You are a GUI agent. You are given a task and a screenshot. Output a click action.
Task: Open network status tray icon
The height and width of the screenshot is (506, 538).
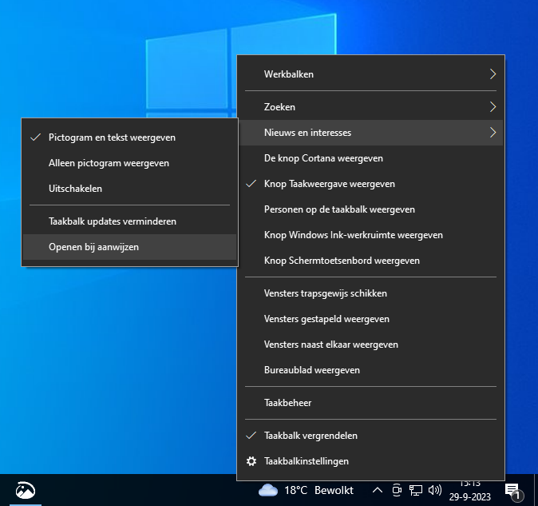tap(416, 490)
